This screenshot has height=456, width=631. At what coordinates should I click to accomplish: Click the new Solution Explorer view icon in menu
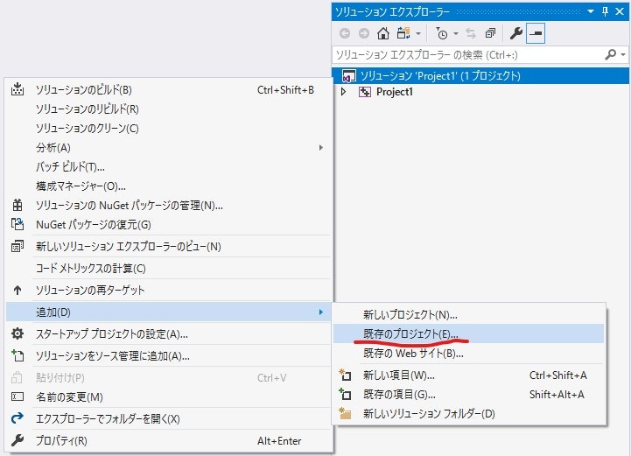(x=18, y=246)
